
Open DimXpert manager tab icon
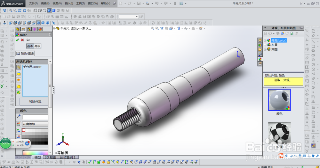click(x=35, y=29)
